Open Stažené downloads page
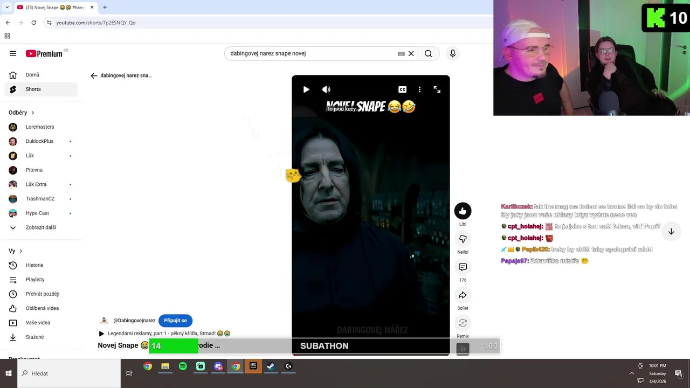Image resolution: width=690 pixels, height=388 pixels. click(41, 337)
